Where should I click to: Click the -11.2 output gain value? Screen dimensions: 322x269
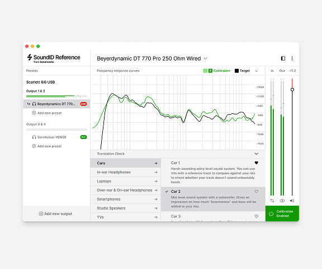tap(292, 71)
